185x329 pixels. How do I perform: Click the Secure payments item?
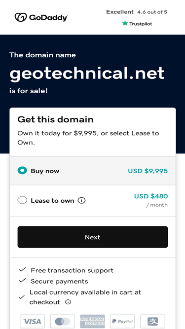(59, 281)
